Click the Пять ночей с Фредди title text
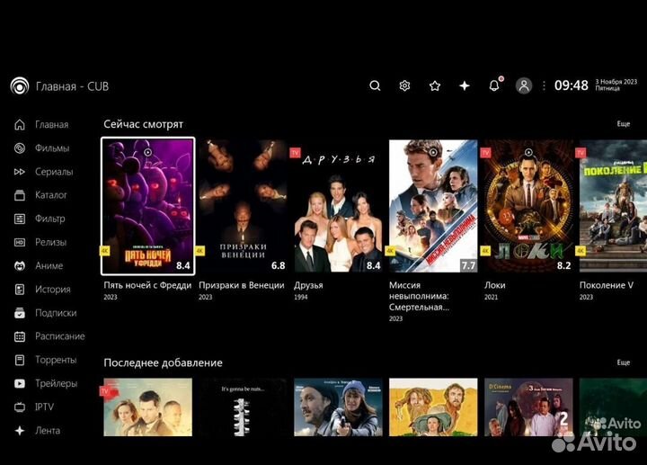The image size is (647, 465). pyautogui.click(x=147, y=285)
